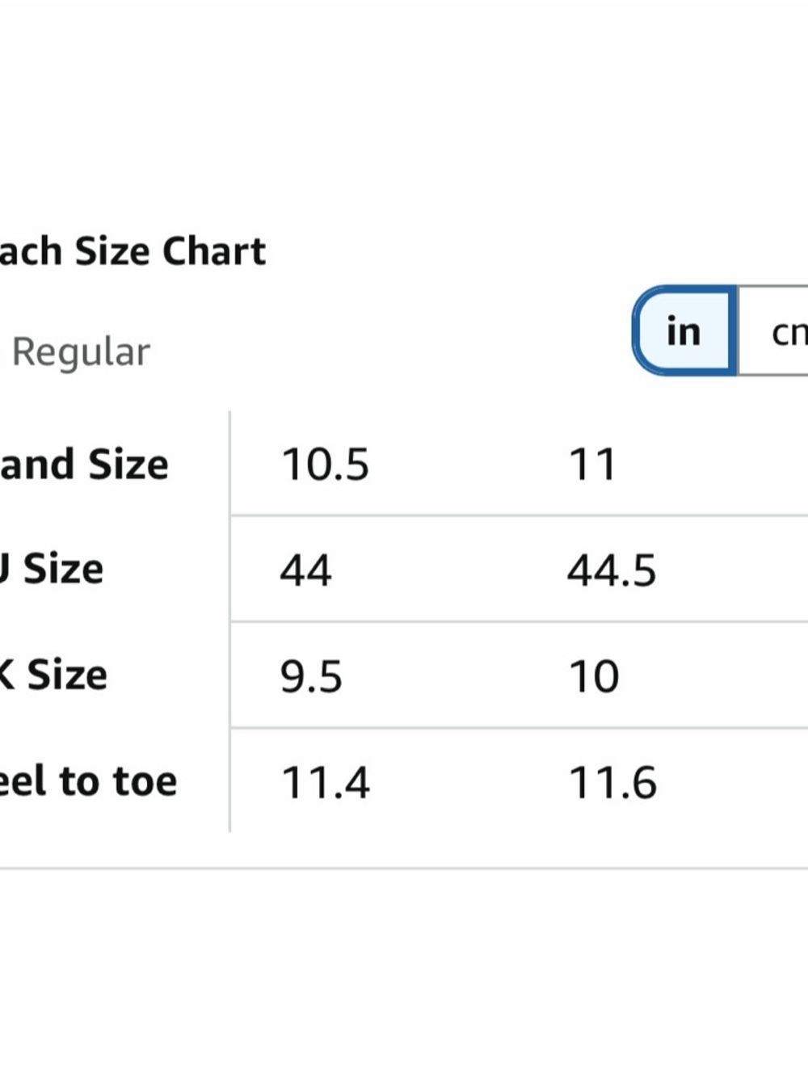Click the divider between Brand and EU rows
The height and width of the screenshot is (1077, 808).
coord(517,515)
